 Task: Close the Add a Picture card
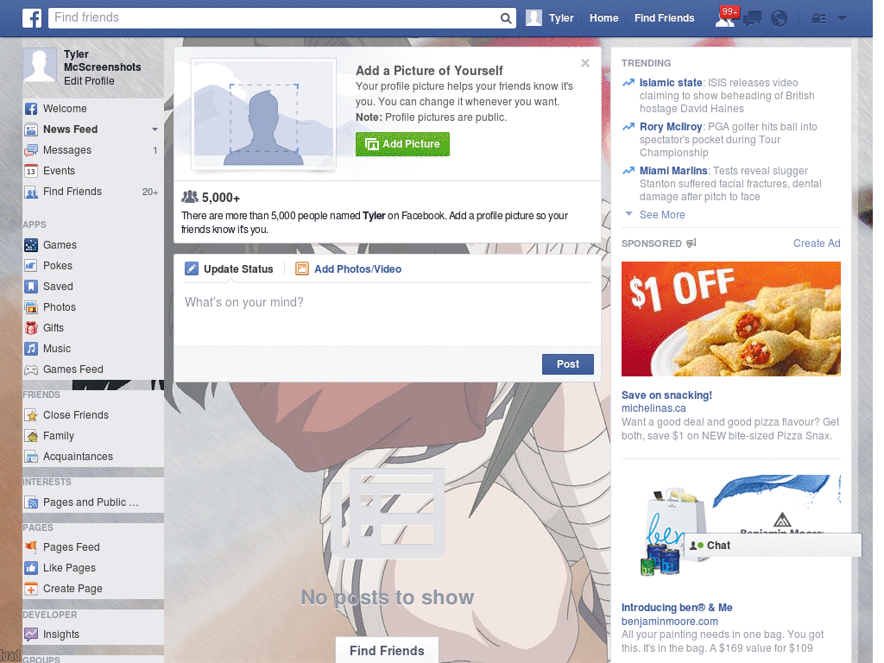pos(585,63)
